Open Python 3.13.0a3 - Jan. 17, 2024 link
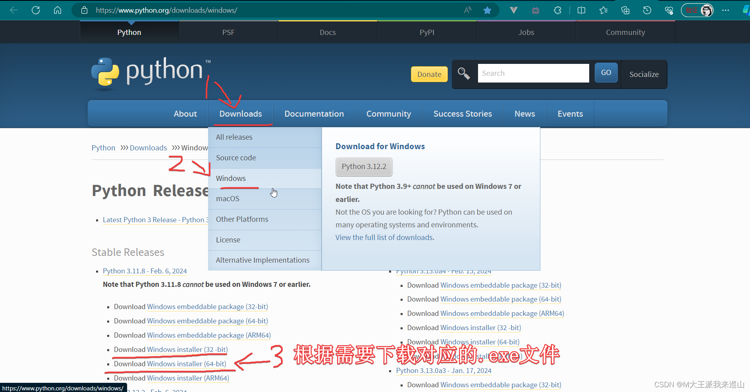Image resolution: width=750 pixels, height=392 pixels. click(443, 371)
